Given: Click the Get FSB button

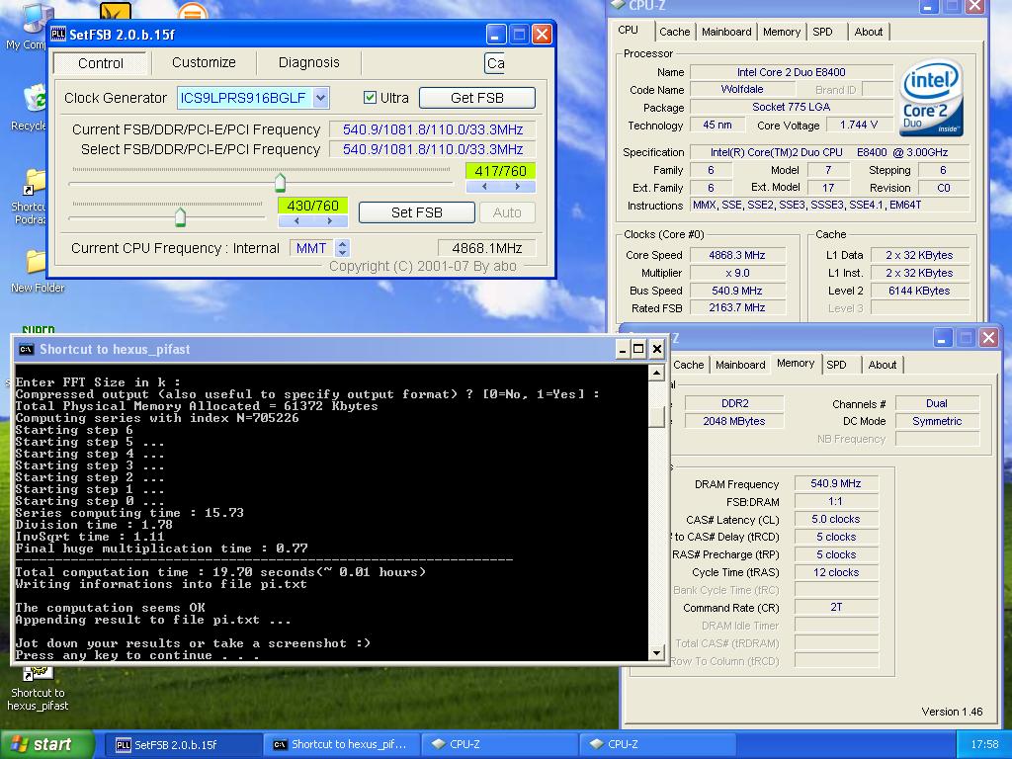Looking at the screenshot, I should [x=477, y=98].
